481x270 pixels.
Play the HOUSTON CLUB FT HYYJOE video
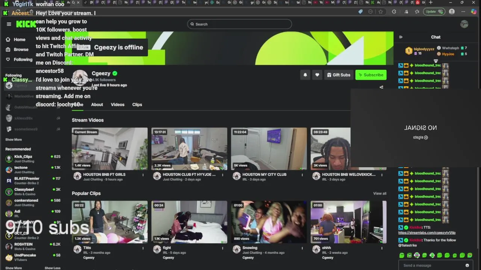189,149
